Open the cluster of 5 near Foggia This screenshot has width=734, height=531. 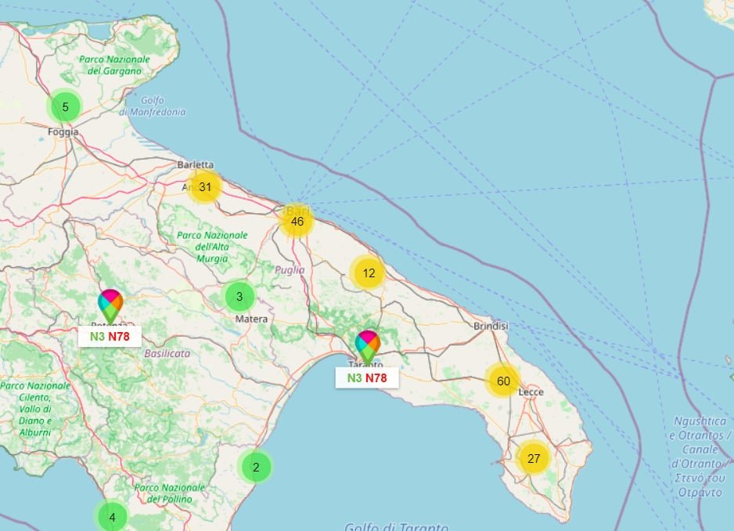pyautogui.click(x=65, y=107)
